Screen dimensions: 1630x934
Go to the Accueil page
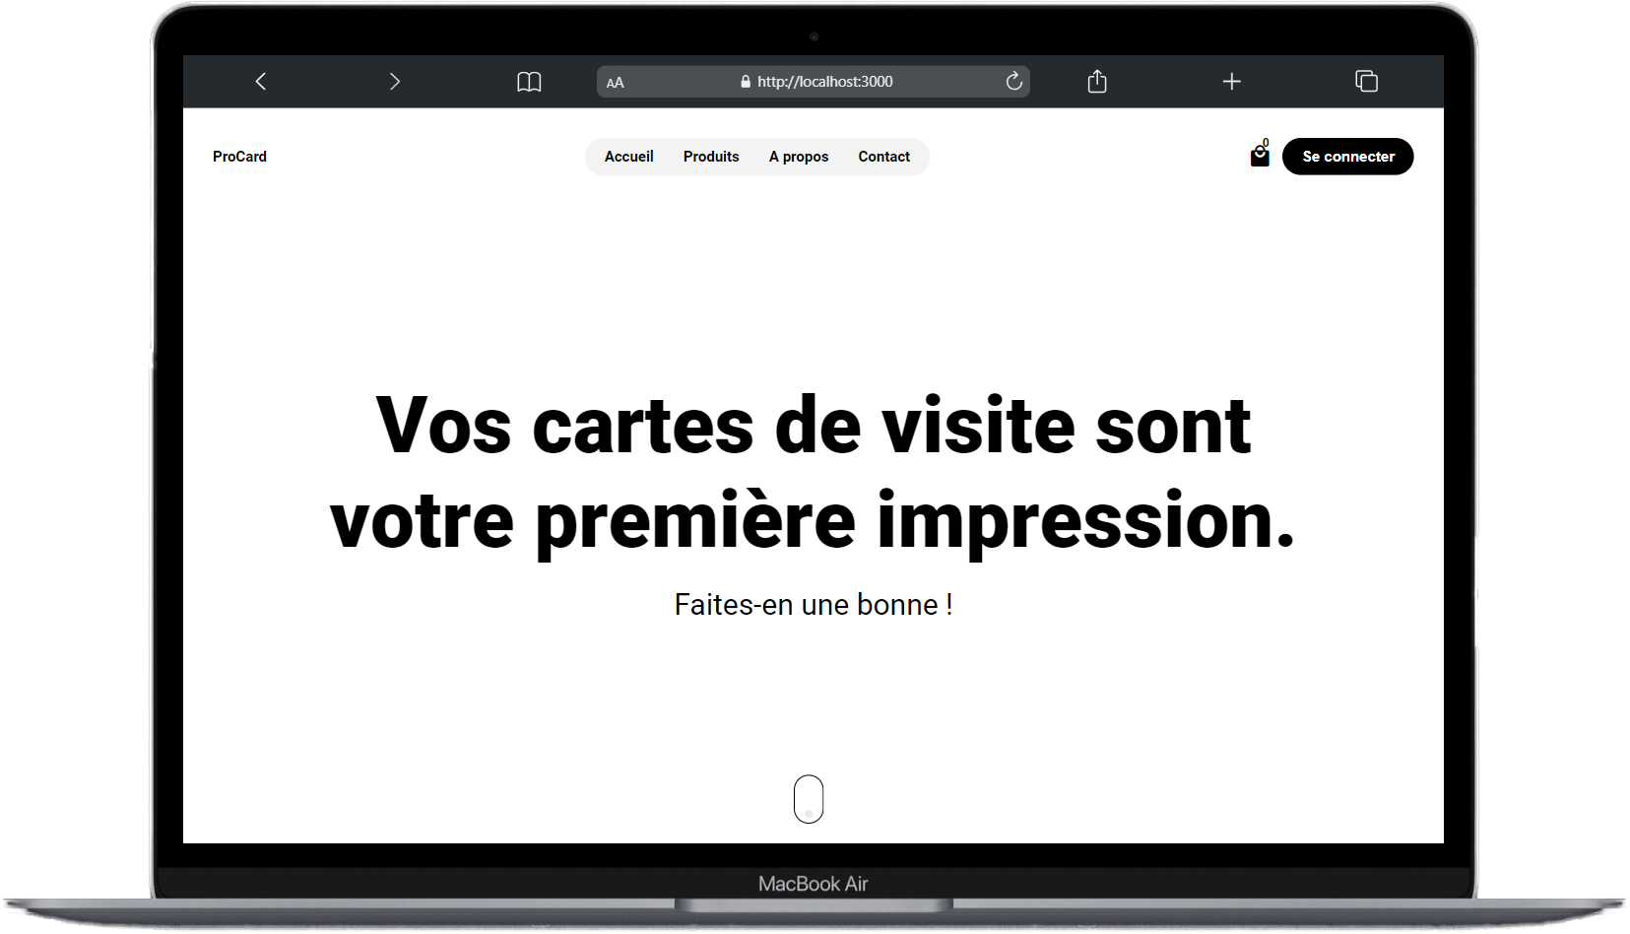point(629,157)
